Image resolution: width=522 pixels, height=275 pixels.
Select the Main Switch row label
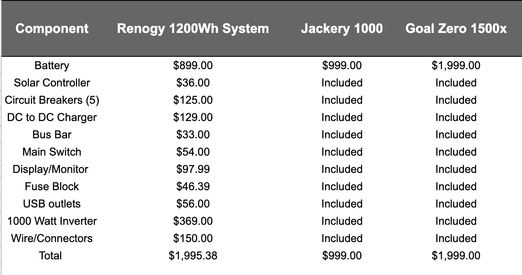(52, 152)
